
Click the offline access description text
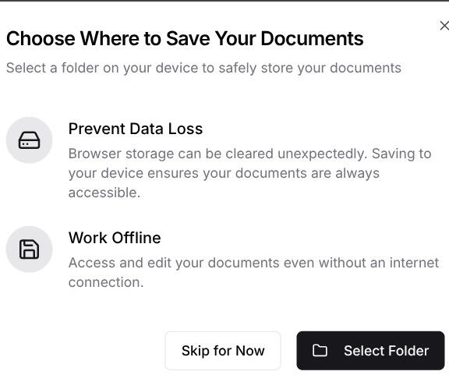(x=253, y=272)
